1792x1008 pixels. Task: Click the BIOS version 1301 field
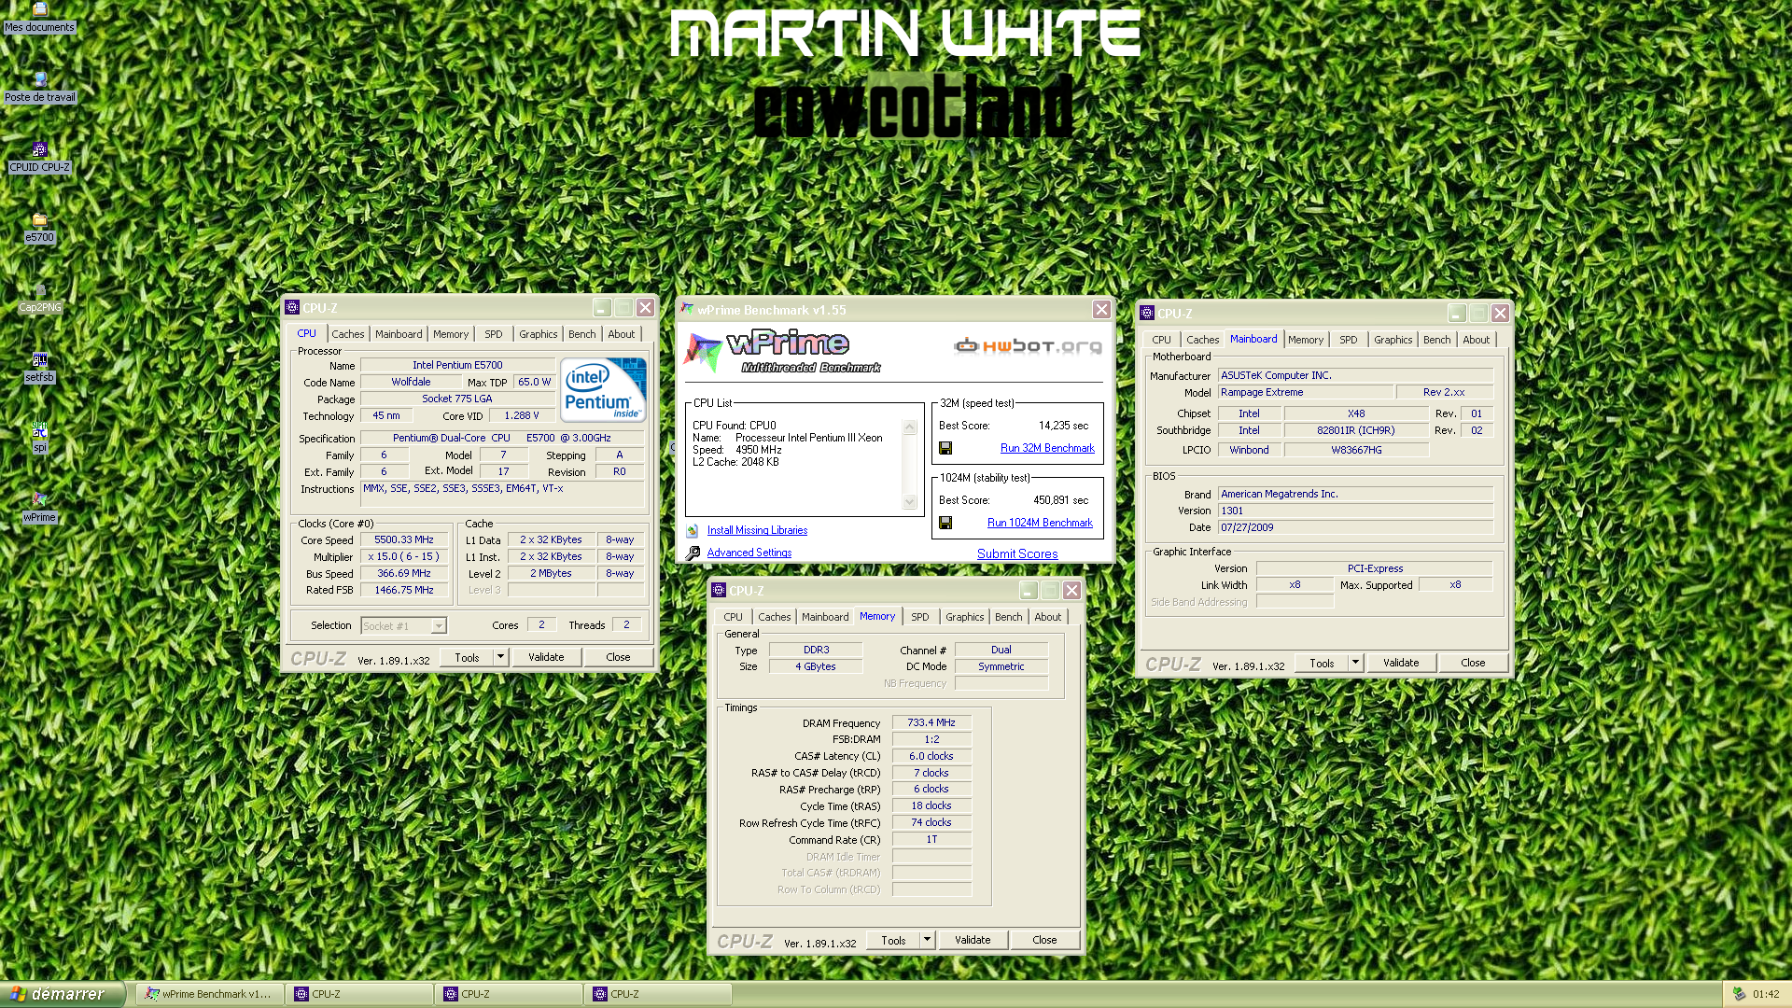pos(1355,511)
